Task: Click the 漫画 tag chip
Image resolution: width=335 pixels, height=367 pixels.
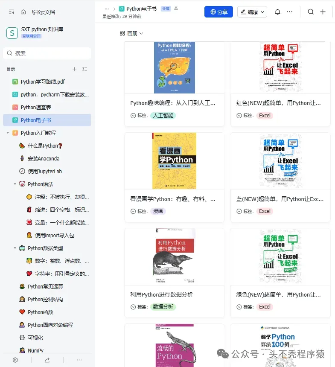Action: [158, 211]
